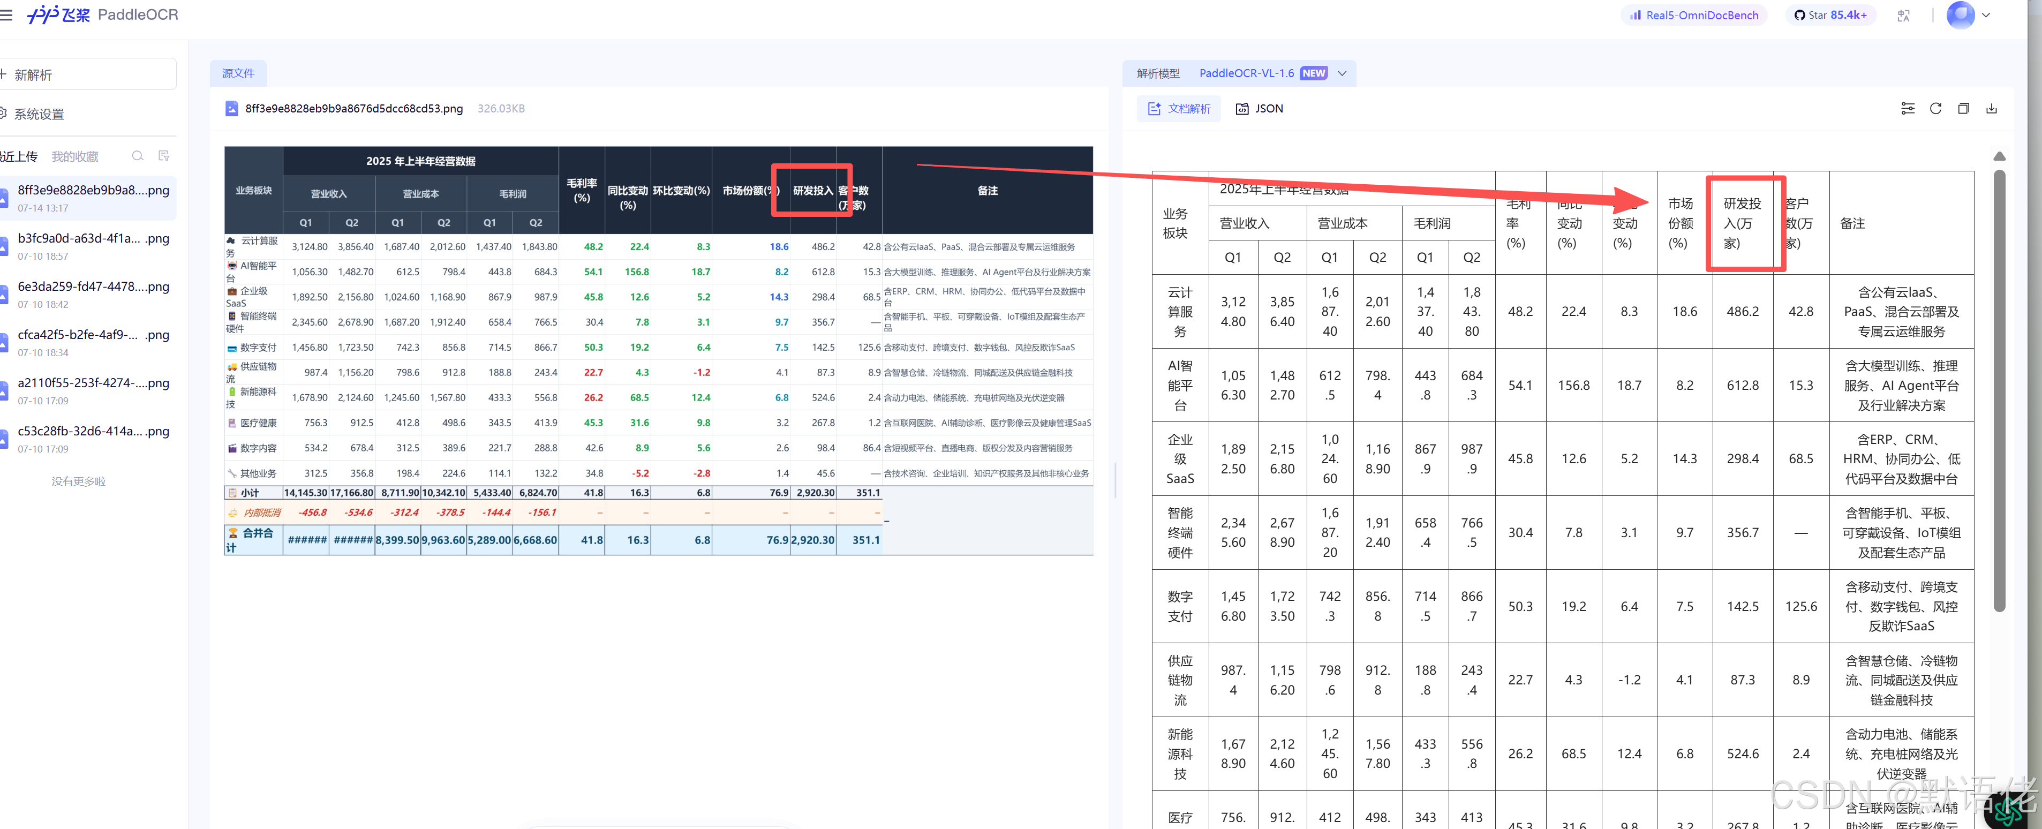
Task: Click the 智能终端硬件 row label in parsed table
Action: pyautogui.click(x=1180, y=533)
